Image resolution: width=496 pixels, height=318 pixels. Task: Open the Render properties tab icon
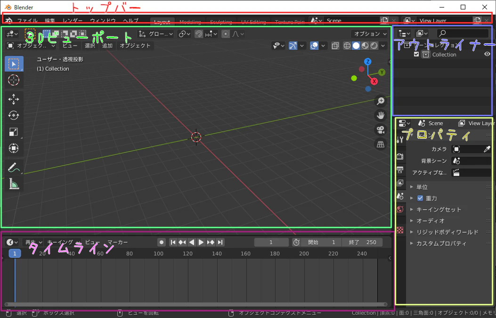(x=400, y=156)
